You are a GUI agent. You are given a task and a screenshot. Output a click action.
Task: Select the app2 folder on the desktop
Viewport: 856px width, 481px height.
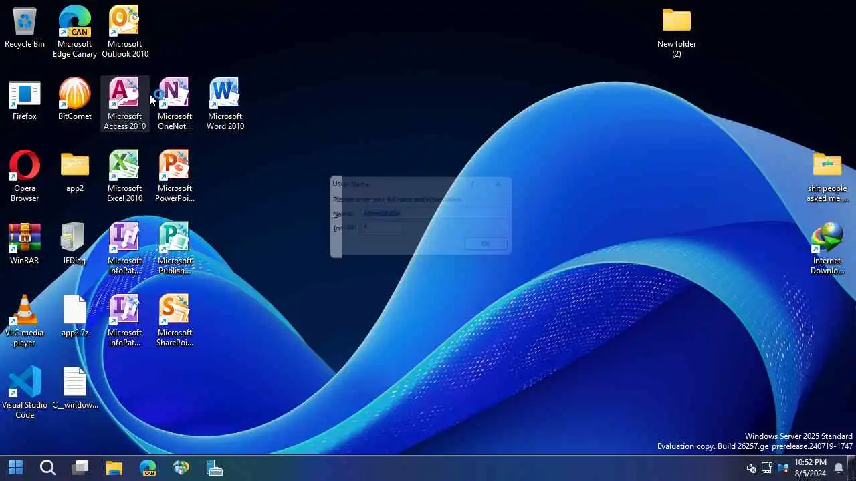pyautogui.click(x=75, y=172)
